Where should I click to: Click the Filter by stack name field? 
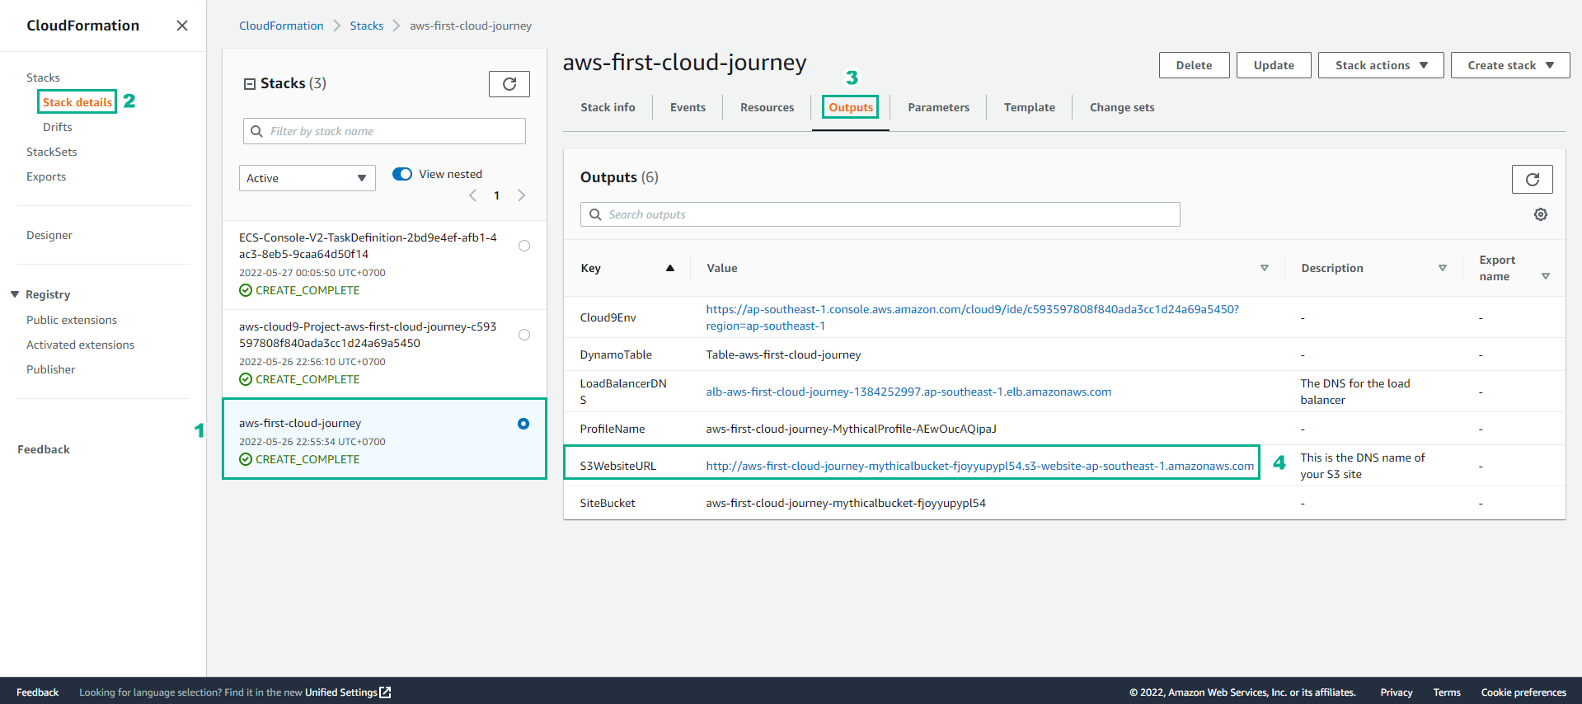(384, 131)
